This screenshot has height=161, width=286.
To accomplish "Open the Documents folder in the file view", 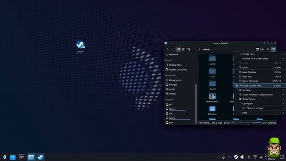I will click(212, 97).
